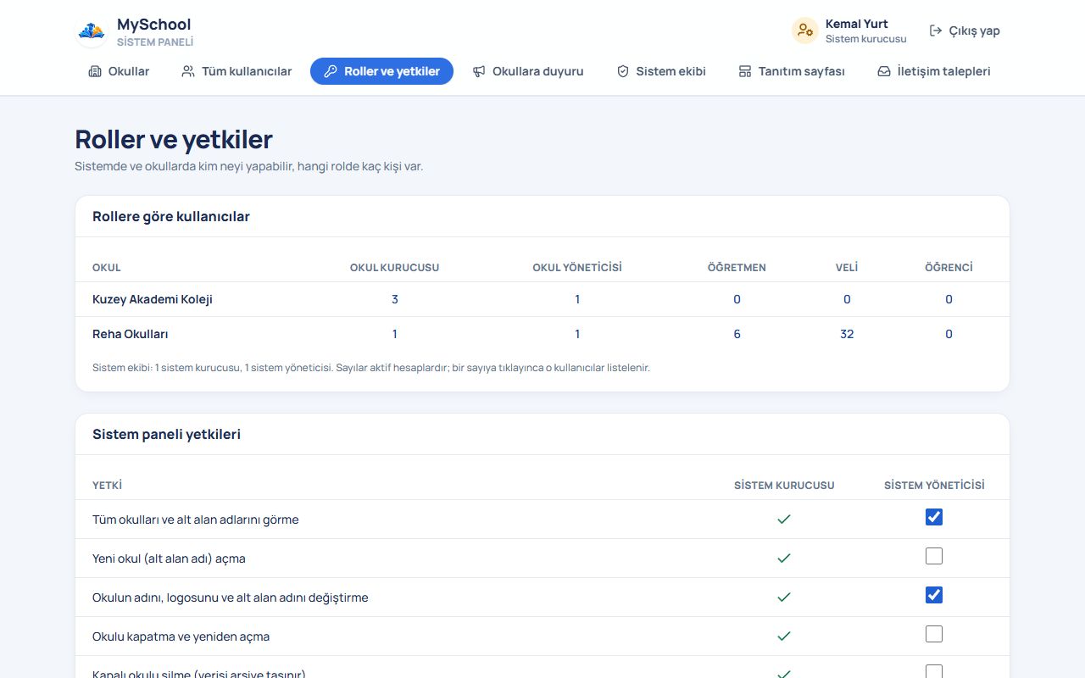This screenshot has width=1085, height=678.
Task: Uncheck Okulun adını, logosunu değiştirme permission
Action: 934,595
